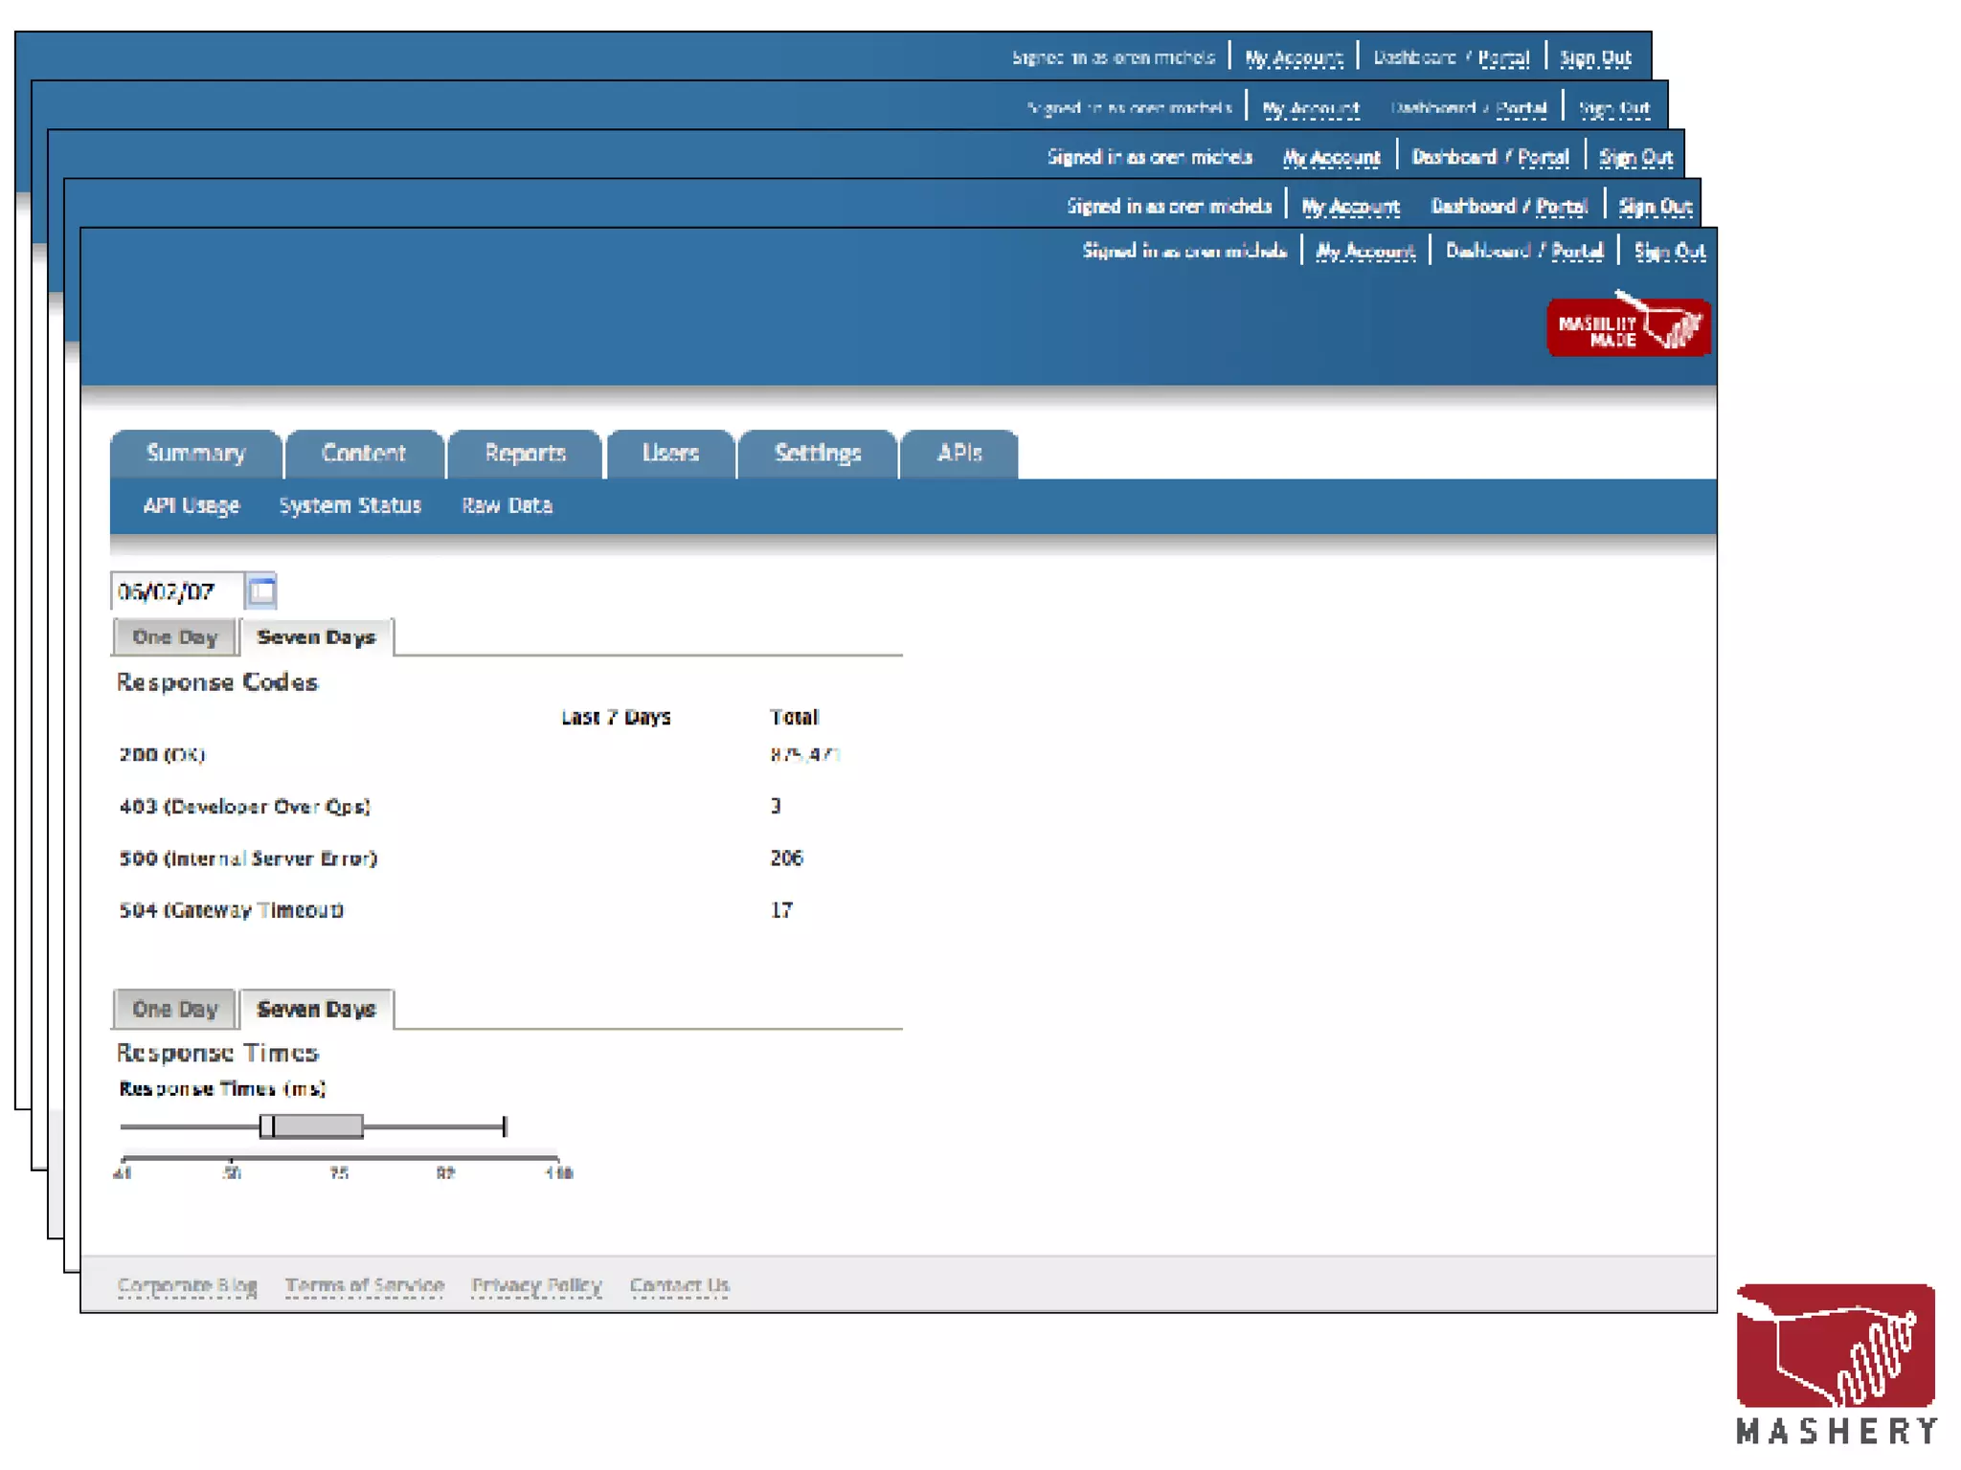Viewport: 1961px width, 1470px height.
Task: Open System Status sub-menu item
Action: coord(349,505)
